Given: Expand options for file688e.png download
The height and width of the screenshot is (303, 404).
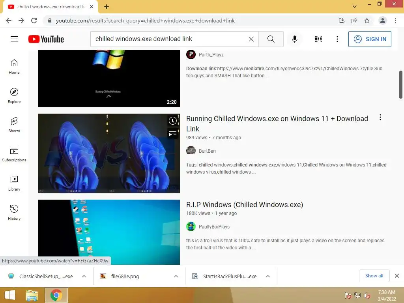Looking at the screenshot, I should pos(176,276).
